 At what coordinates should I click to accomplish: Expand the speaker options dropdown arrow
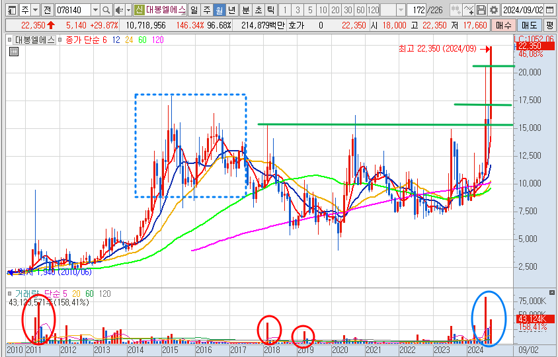click(128, 10)
